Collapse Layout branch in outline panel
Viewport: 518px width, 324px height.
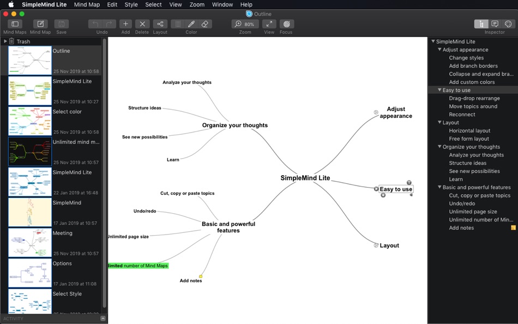pos(439,122)
